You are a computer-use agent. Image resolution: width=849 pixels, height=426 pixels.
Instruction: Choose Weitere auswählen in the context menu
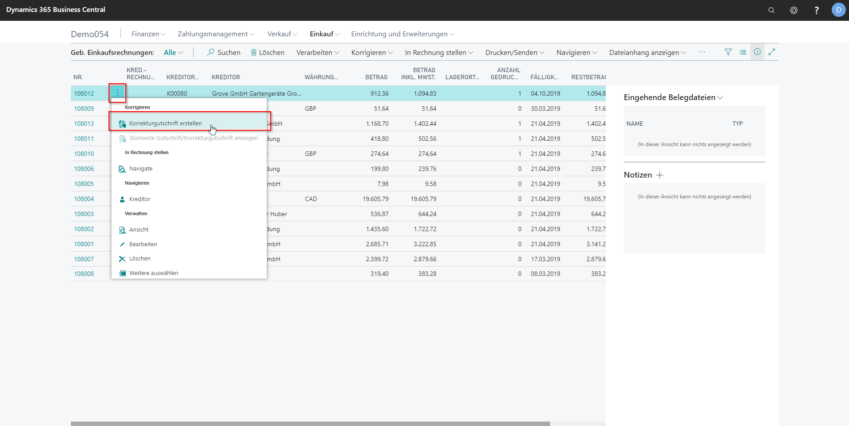pos(153,273)
